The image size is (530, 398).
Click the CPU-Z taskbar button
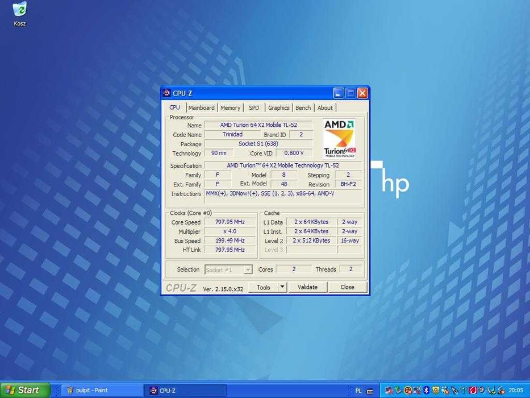point(186,390)
